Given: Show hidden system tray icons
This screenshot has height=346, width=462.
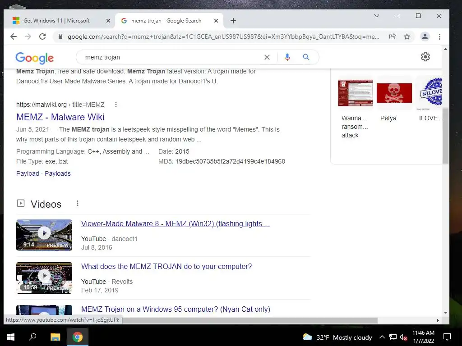Looking at the screenshot, I should 382,337.
